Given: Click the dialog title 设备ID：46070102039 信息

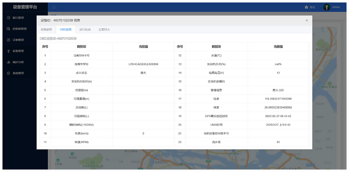Looking at the screenshot, I should coord(60,20).
